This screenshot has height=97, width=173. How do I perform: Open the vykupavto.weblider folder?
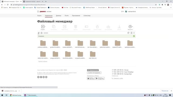pyautogui.click(x=80, y=55)
